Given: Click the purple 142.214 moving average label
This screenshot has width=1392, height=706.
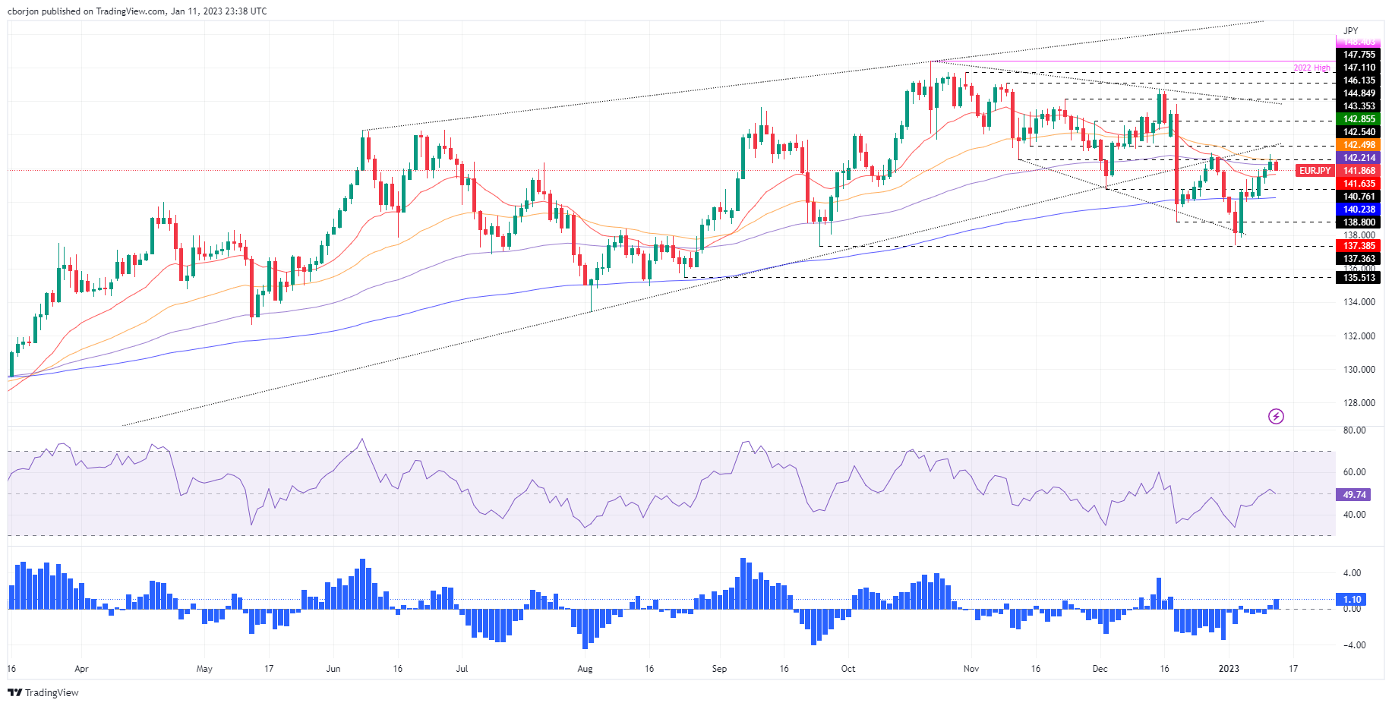Looking at the screenshot, I should pyautogui.click(x=1359, y=158).
